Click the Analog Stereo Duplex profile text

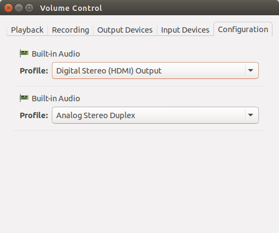pyautogui.click(x=96, y=115)
